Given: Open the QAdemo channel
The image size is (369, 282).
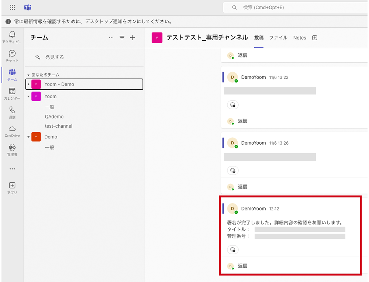Looking at the screenshot, I should point(54,117).
